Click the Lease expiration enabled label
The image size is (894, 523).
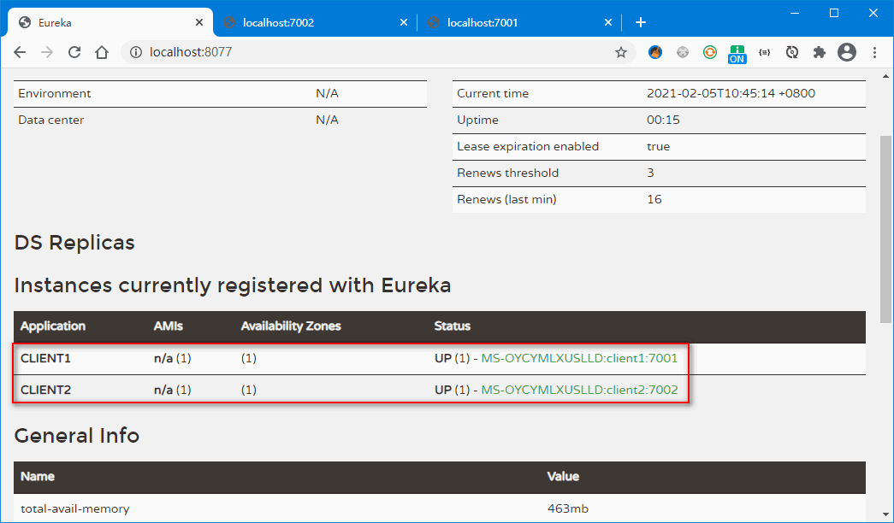528,147
